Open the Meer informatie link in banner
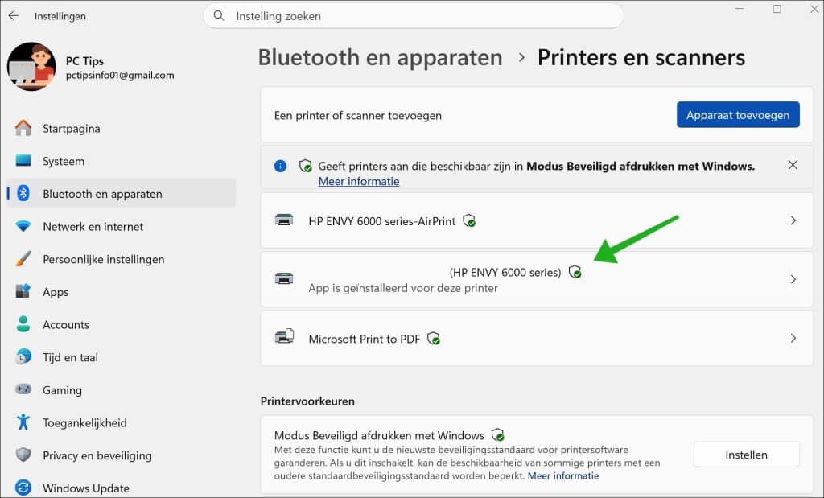This screenshot has height=498, width=824. [x=359, y=181]
